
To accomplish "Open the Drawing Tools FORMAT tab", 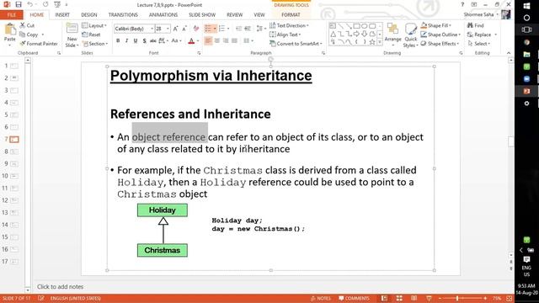I will click(291, 15).
